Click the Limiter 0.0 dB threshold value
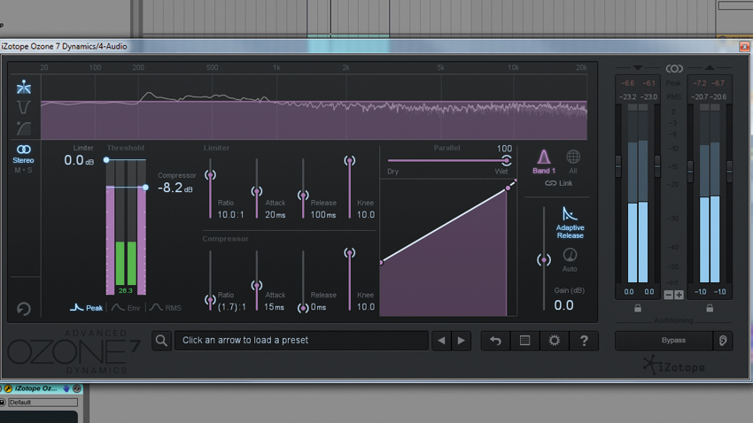 click(79, 160)
